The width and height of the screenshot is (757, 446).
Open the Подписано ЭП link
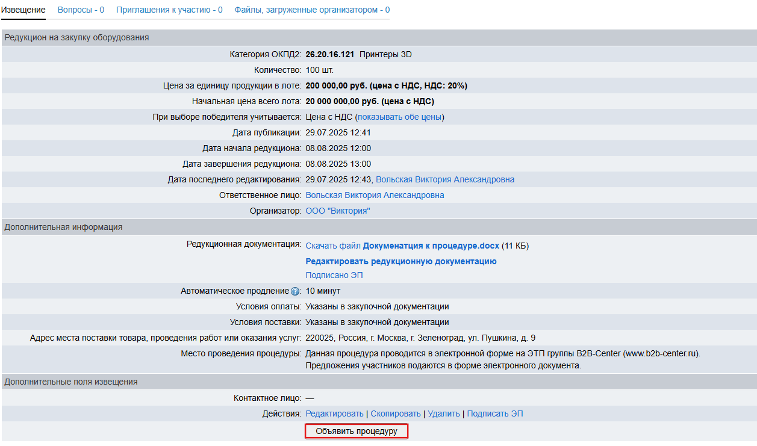coord(334,275)
